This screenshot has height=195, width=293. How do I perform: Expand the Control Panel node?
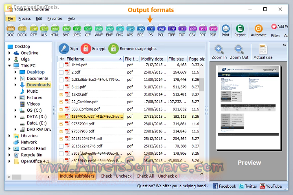coord(9,149)
